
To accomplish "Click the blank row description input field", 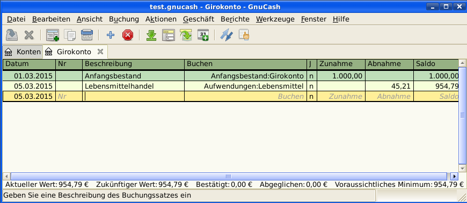I will coord(134,97).
